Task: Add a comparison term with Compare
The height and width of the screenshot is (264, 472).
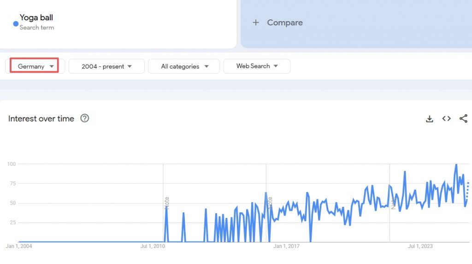Action: pyautogui.click(x=278, y=23)
